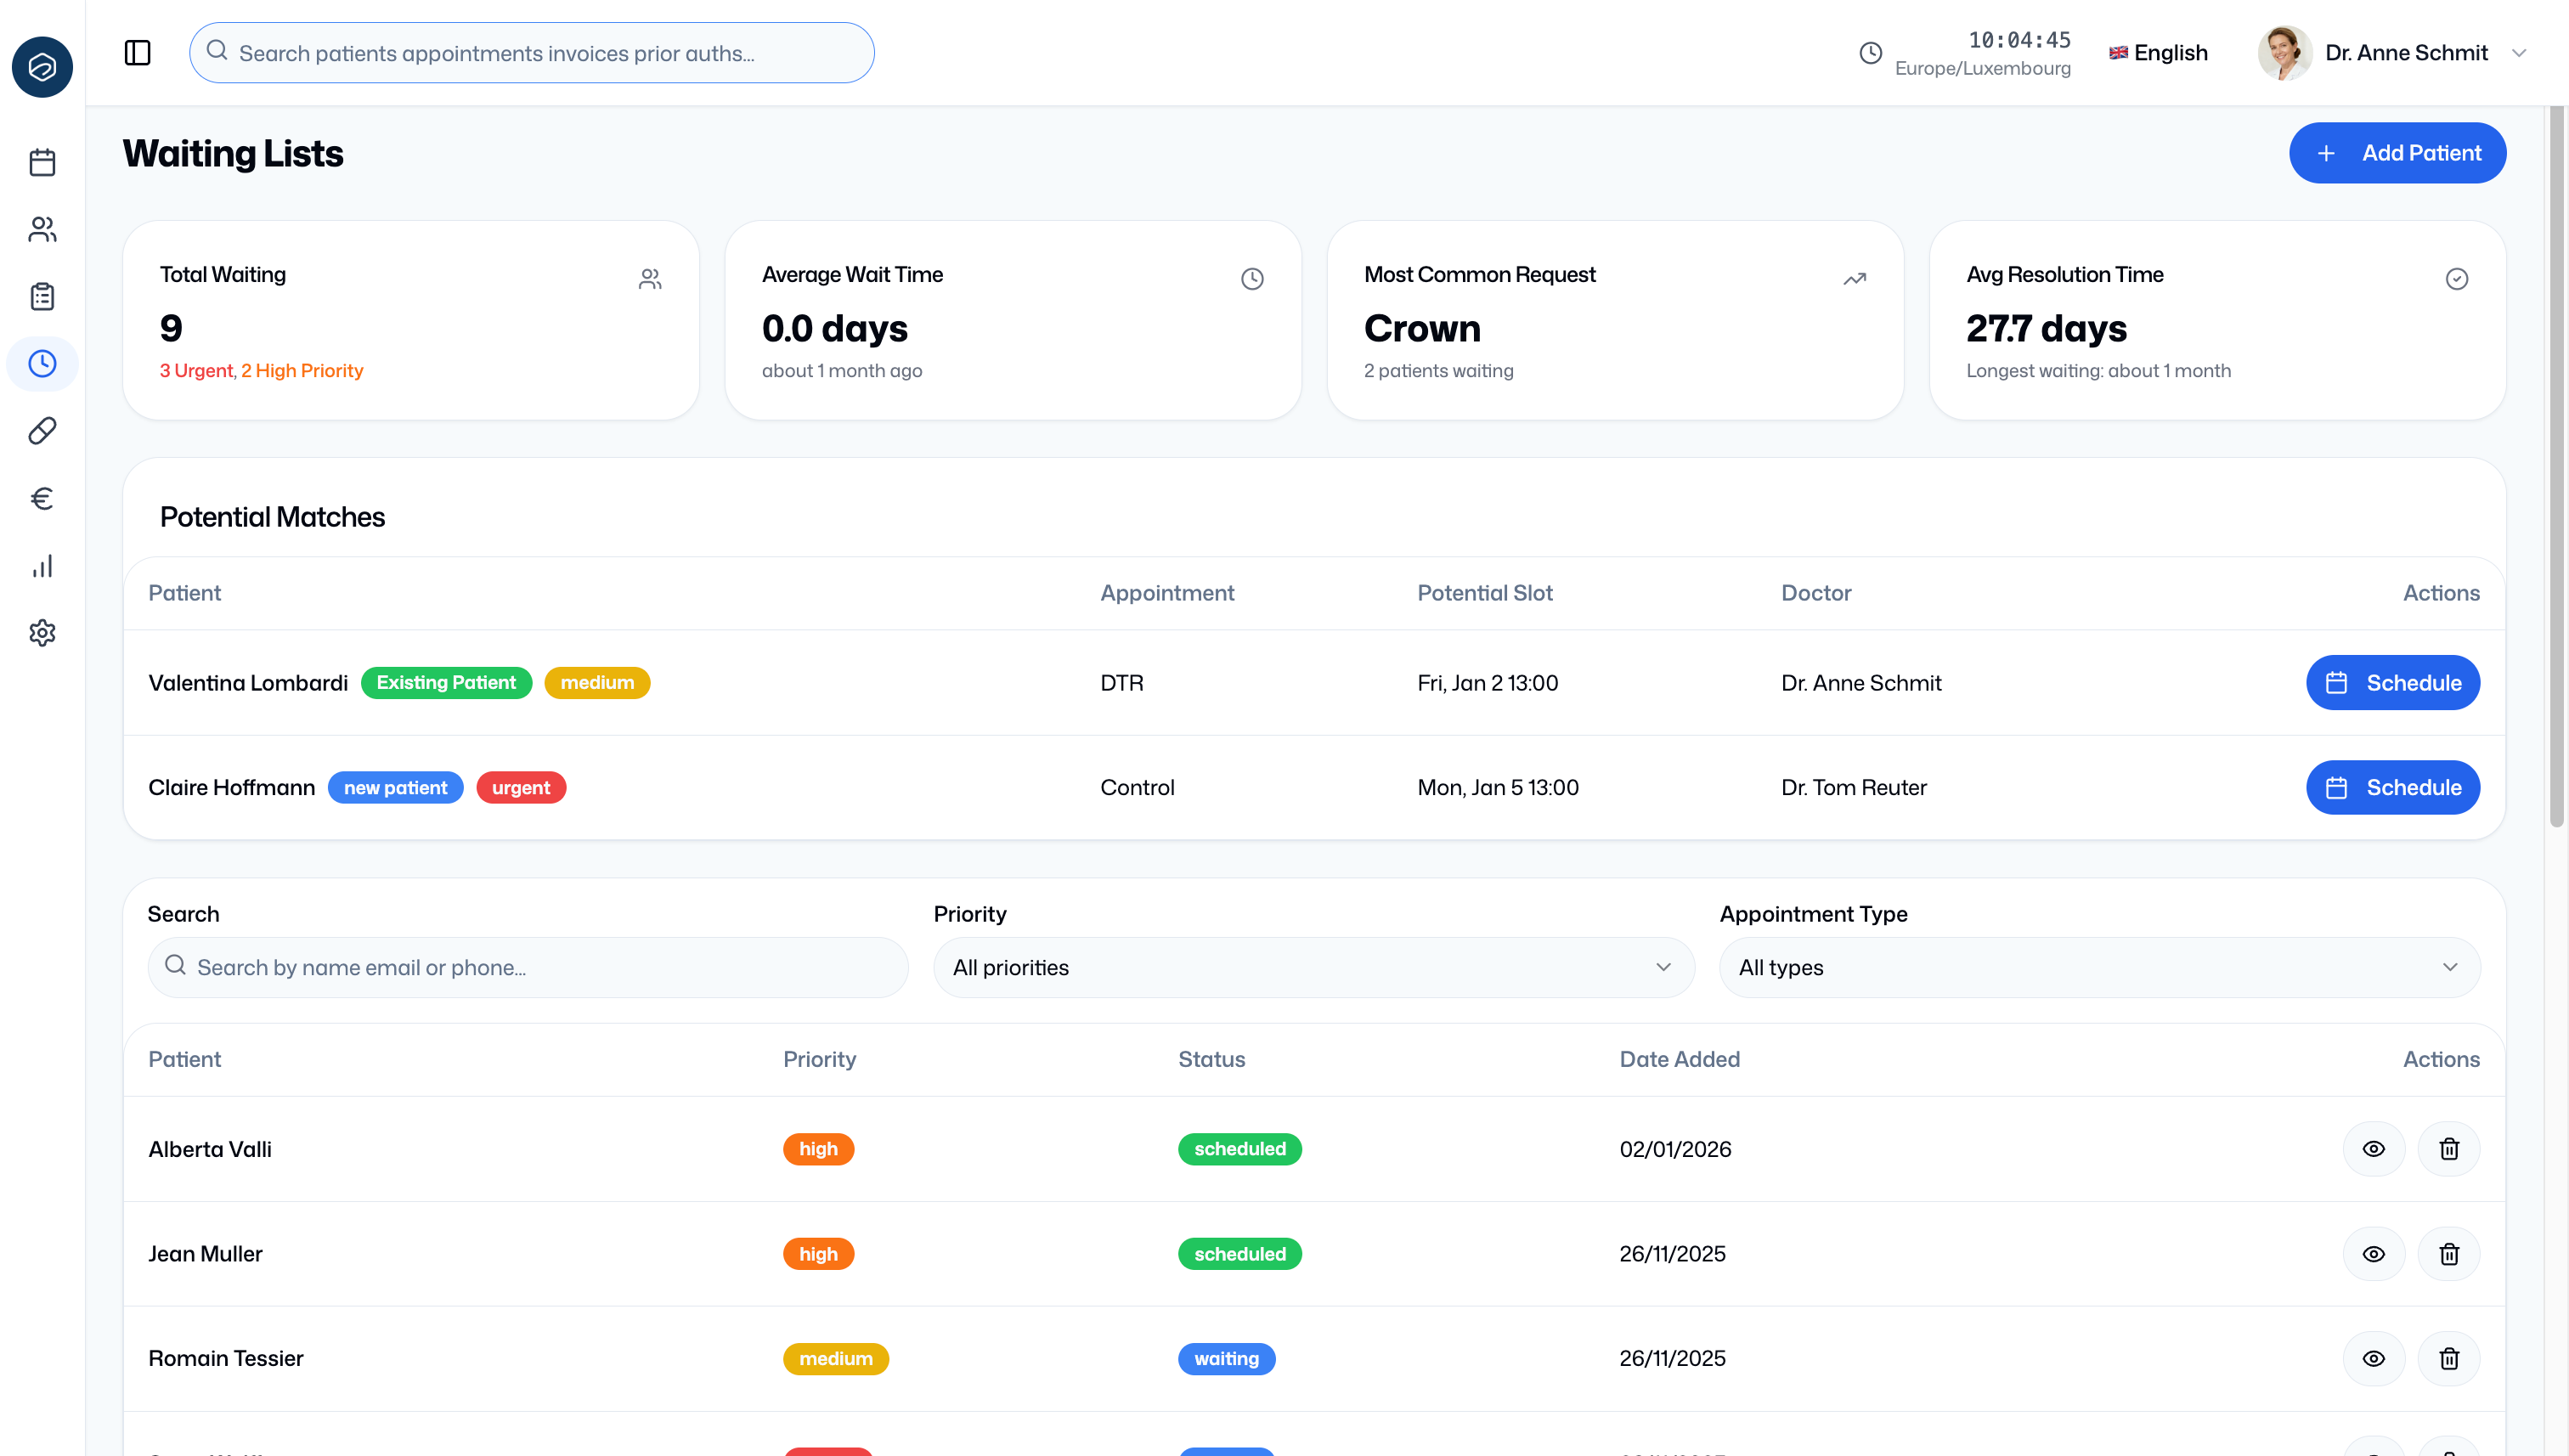Open the Prescriptions pill icon
The width and height of the screenshot is (2569, 1456).
(42, 430)
